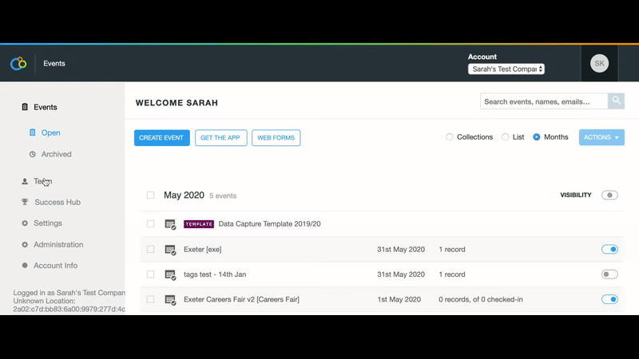Click the CREATE EVENT button
The image size is (639, 359).
162,137
